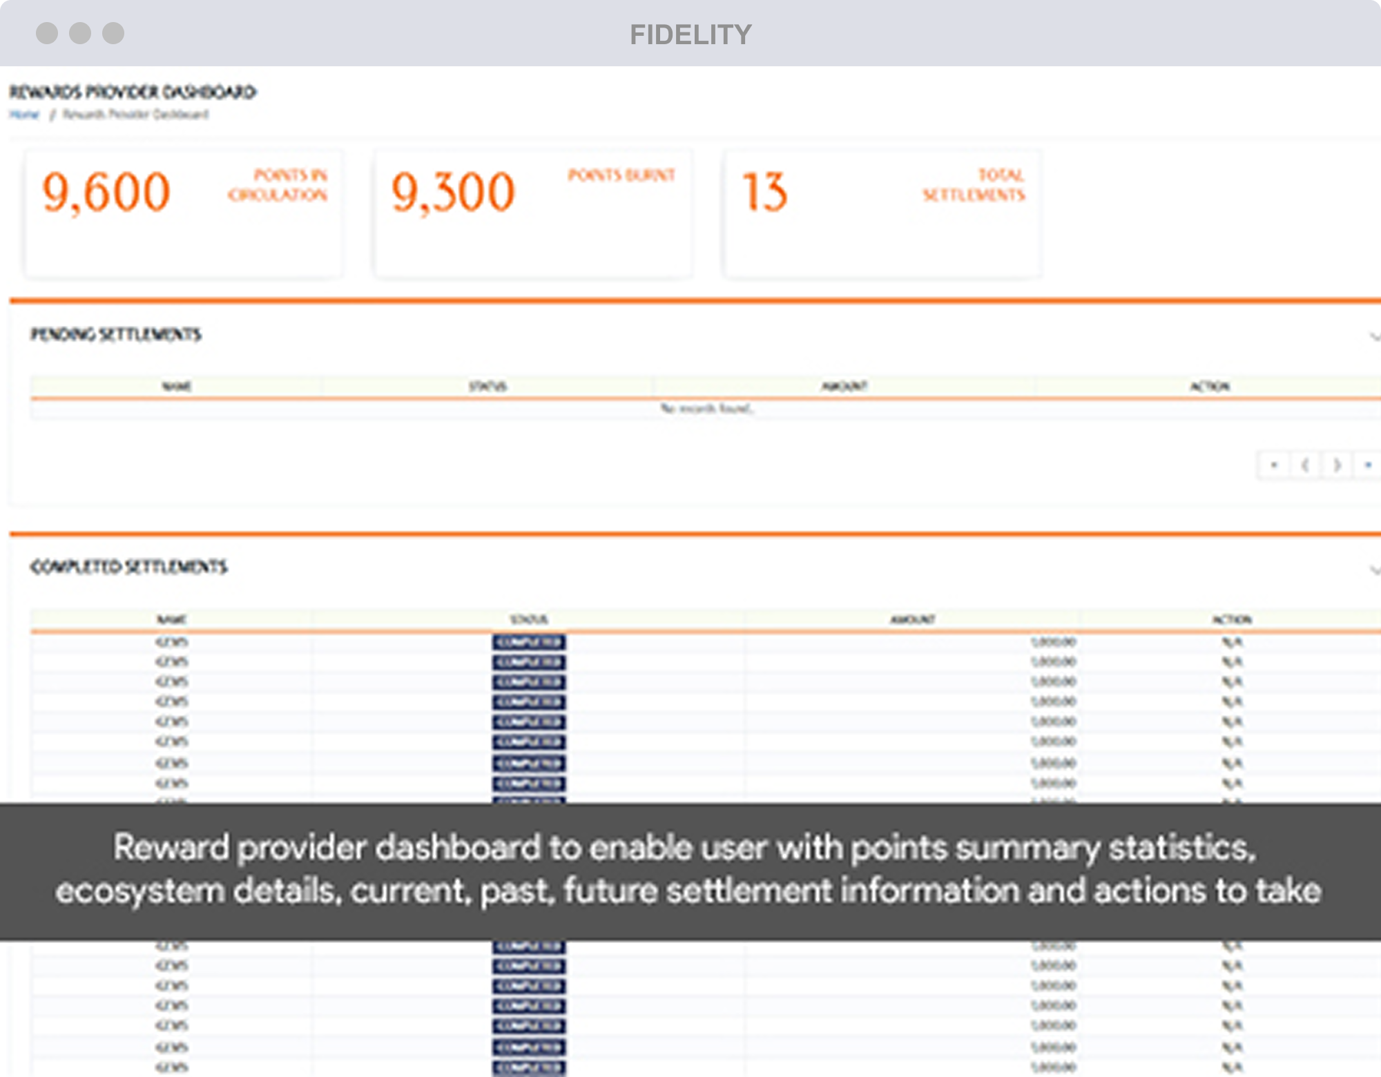Sort Pending Settlements by Name column header

point(177,387)
